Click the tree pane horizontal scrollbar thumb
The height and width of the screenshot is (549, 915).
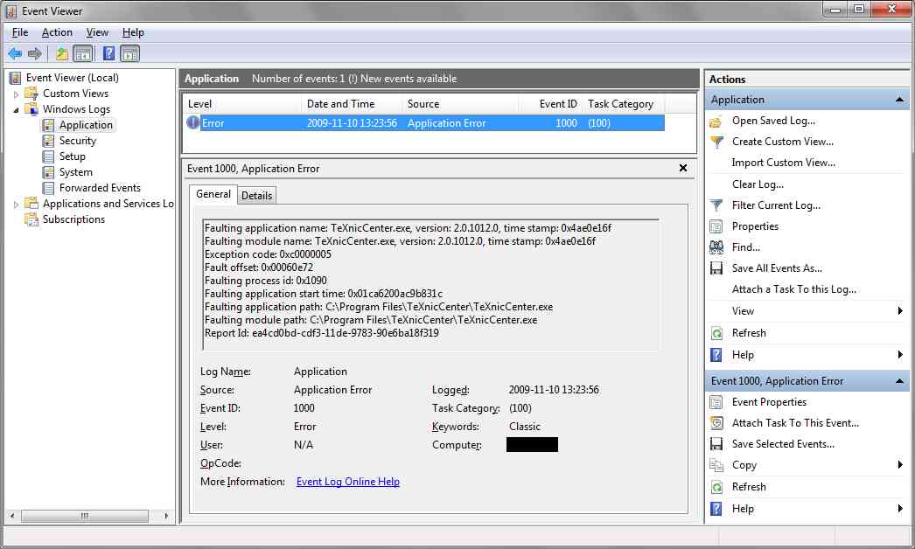(85, 516)
